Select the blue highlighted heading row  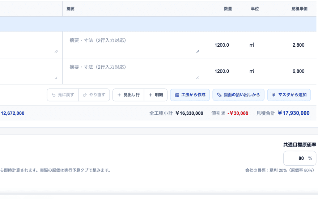pyautogui.click(x=158, y=24)
